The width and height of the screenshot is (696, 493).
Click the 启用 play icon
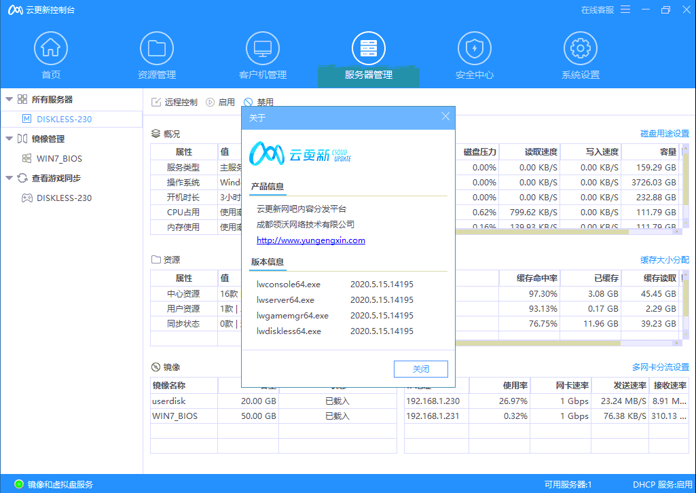click(x=210, y=103)
